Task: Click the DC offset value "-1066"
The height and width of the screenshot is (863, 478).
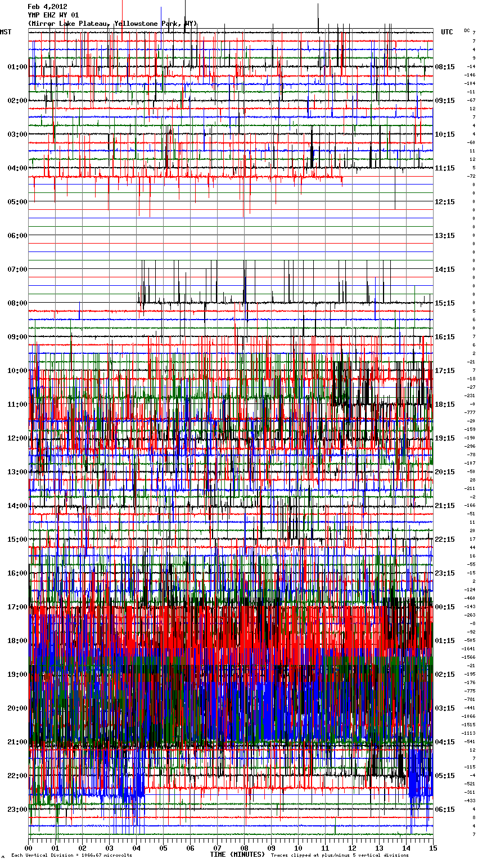Action: tap(468, 716)
